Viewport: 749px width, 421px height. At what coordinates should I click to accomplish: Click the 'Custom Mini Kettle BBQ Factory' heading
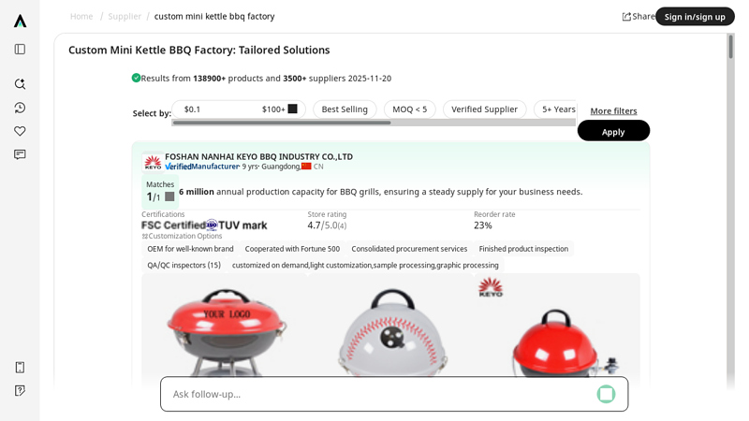pos(199,51)
